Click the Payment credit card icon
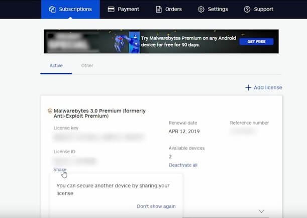This screenshot has height=218, width=307. [111, 9]
